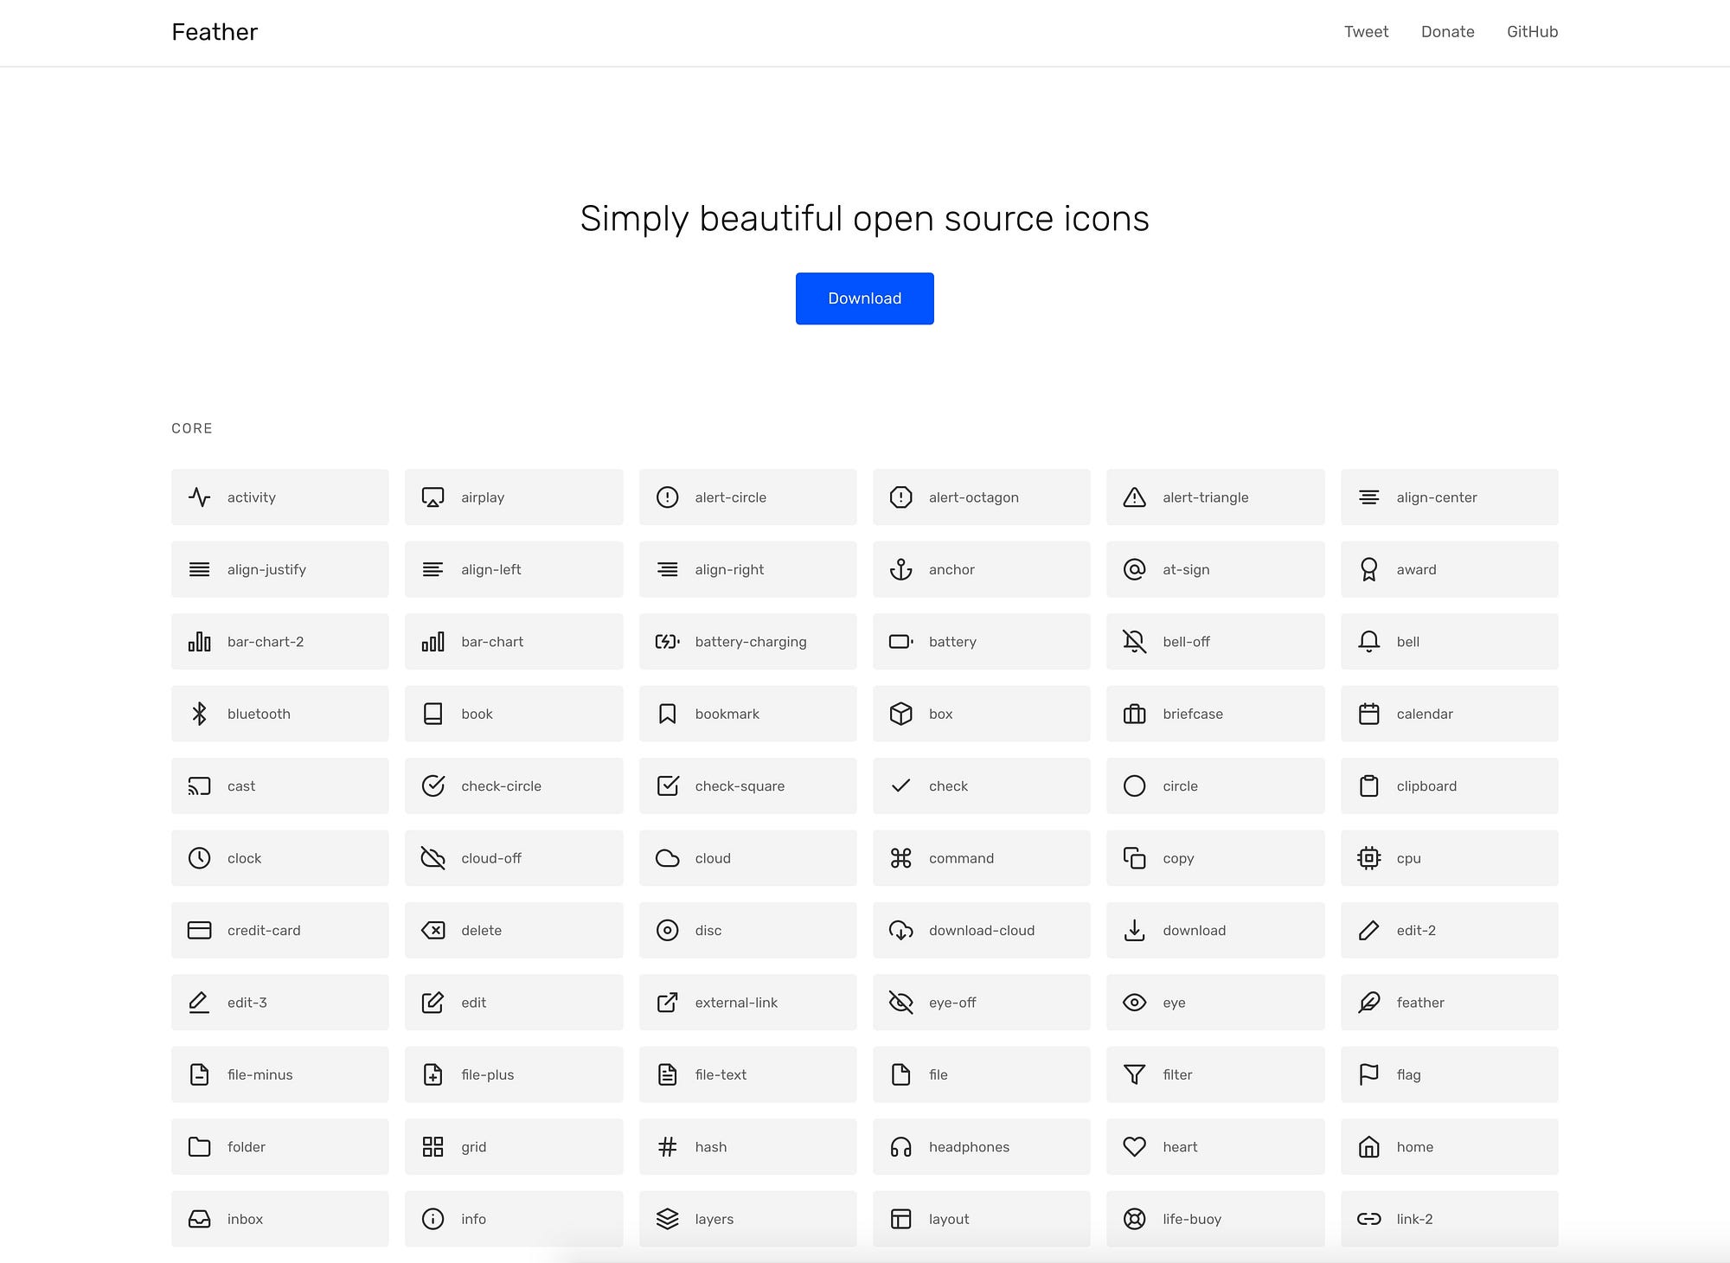Click the "flag" label
Image resolution: width=1730 pixels, height=1263 pixels.
(1408, 1074)
